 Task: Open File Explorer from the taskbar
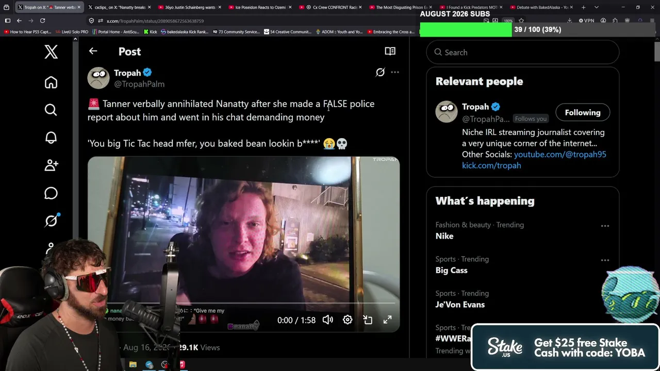[x=133, y=365]
